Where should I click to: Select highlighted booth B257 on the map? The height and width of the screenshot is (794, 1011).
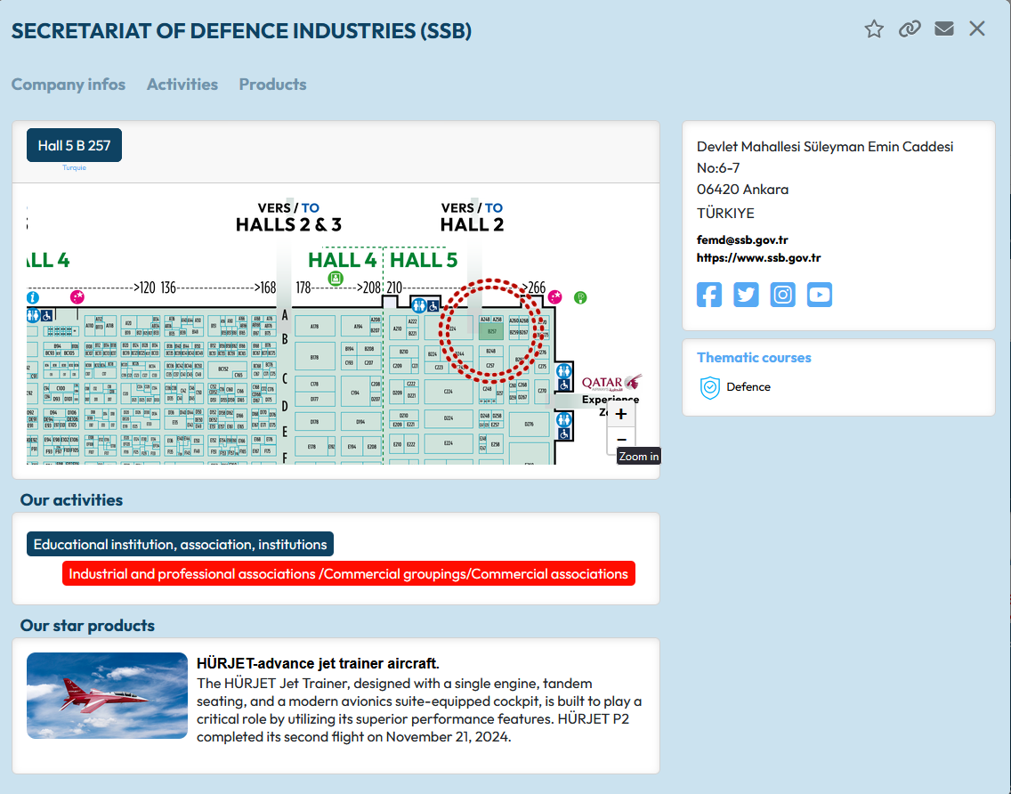tap(491, 331)
